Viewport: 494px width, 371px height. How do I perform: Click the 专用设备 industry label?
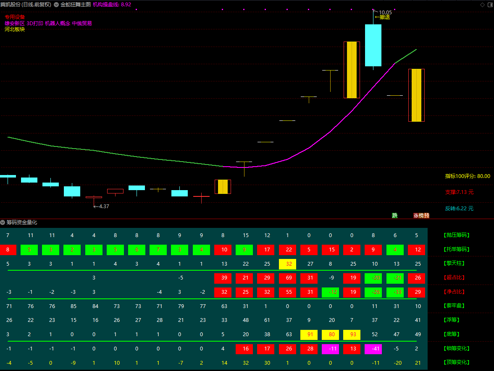pyautogui.click(x=15, y=17)
